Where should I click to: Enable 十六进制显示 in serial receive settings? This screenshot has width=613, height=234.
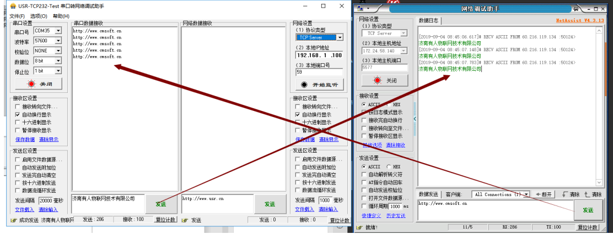pos(18,122)
